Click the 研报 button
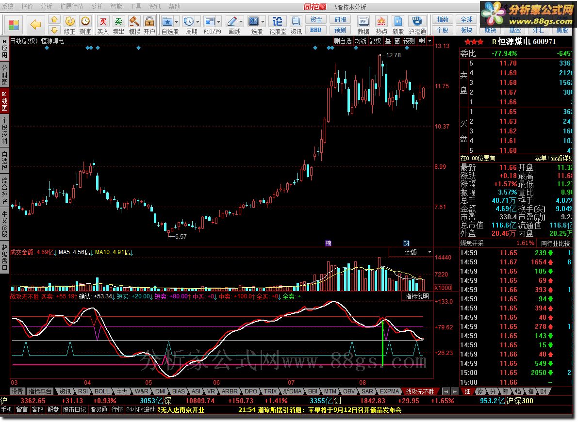This screenshot has width=578, height=422. coord(340,19)
